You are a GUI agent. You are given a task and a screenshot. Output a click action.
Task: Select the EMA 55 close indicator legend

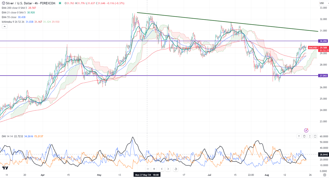click(9, 17)
